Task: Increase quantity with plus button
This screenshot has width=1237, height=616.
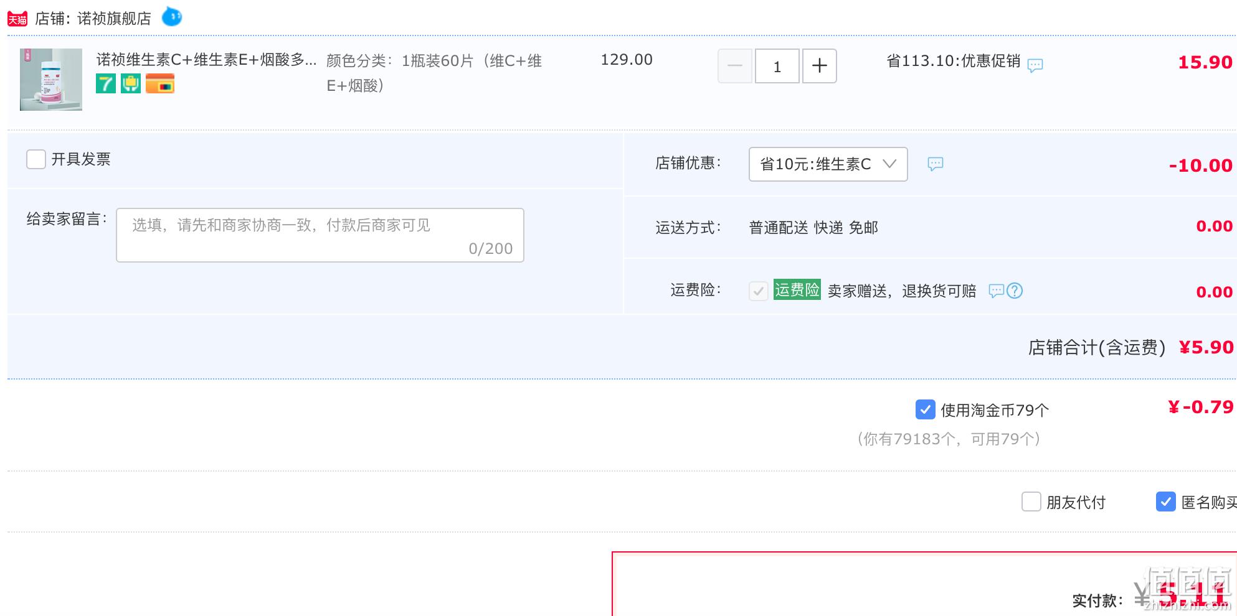Action: [820, 66]
